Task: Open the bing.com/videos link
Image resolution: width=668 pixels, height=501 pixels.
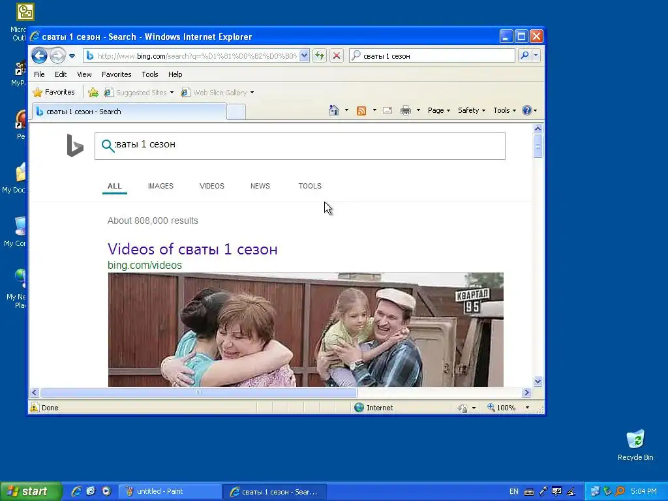Action: click(x=144, y=265)
